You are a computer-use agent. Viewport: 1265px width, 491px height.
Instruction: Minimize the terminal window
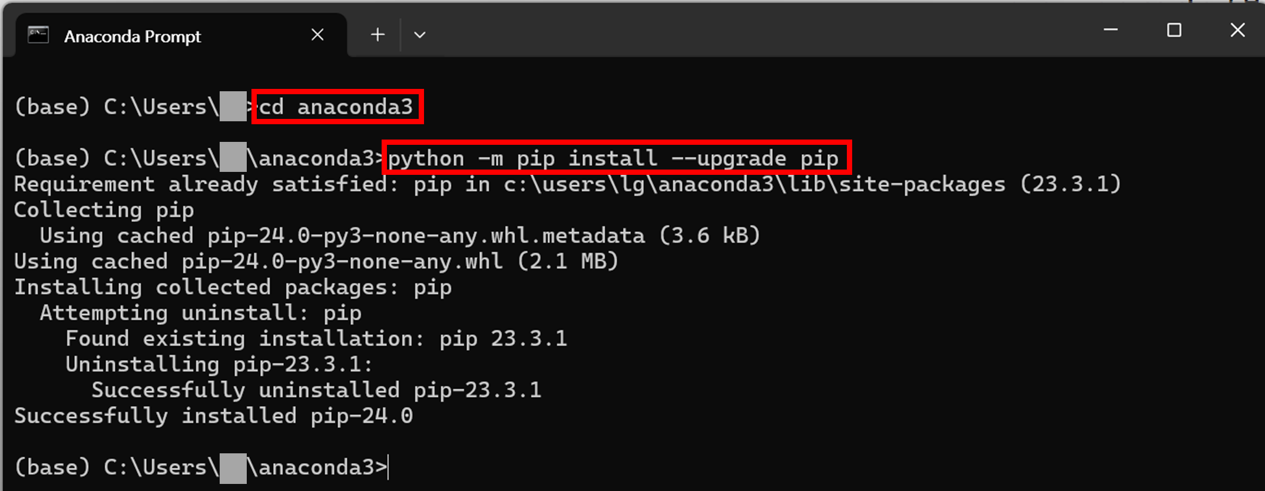[x=1111, y=30]
